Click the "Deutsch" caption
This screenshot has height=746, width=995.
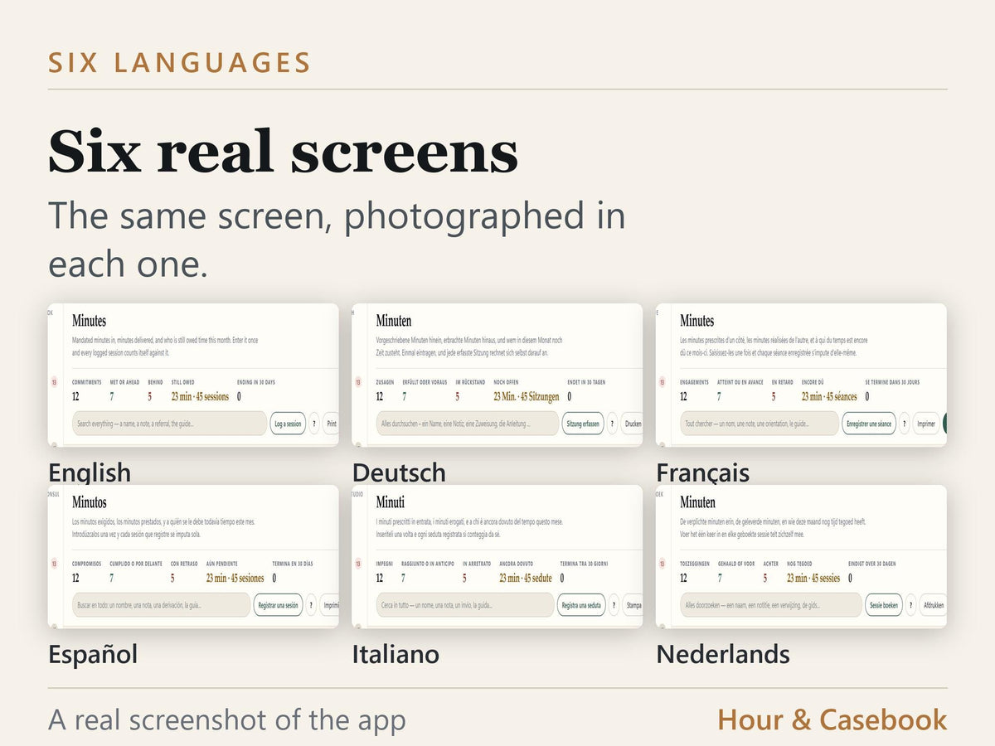click(399, 473)
